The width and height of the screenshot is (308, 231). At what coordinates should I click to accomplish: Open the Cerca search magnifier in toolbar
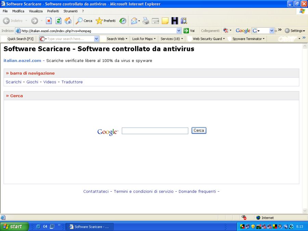[79, 21]
